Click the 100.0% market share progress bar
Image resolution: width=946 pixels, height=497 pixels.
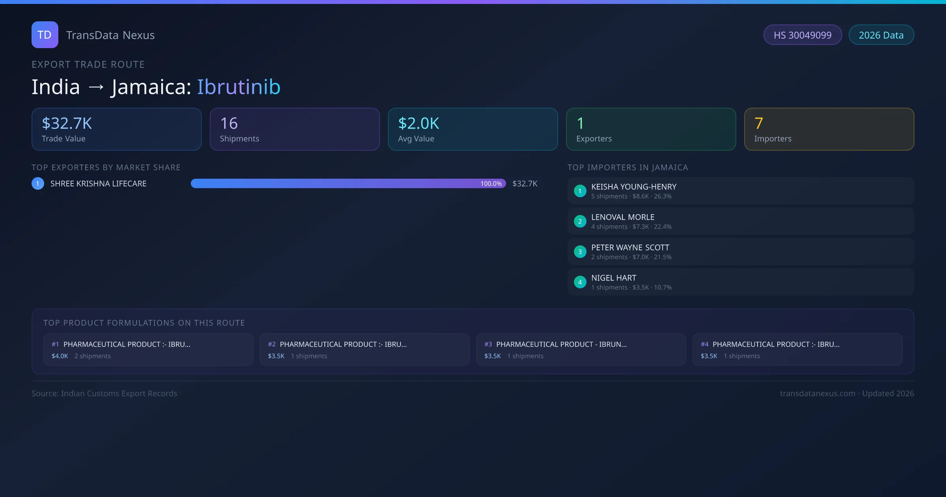[x=348, y=183]
